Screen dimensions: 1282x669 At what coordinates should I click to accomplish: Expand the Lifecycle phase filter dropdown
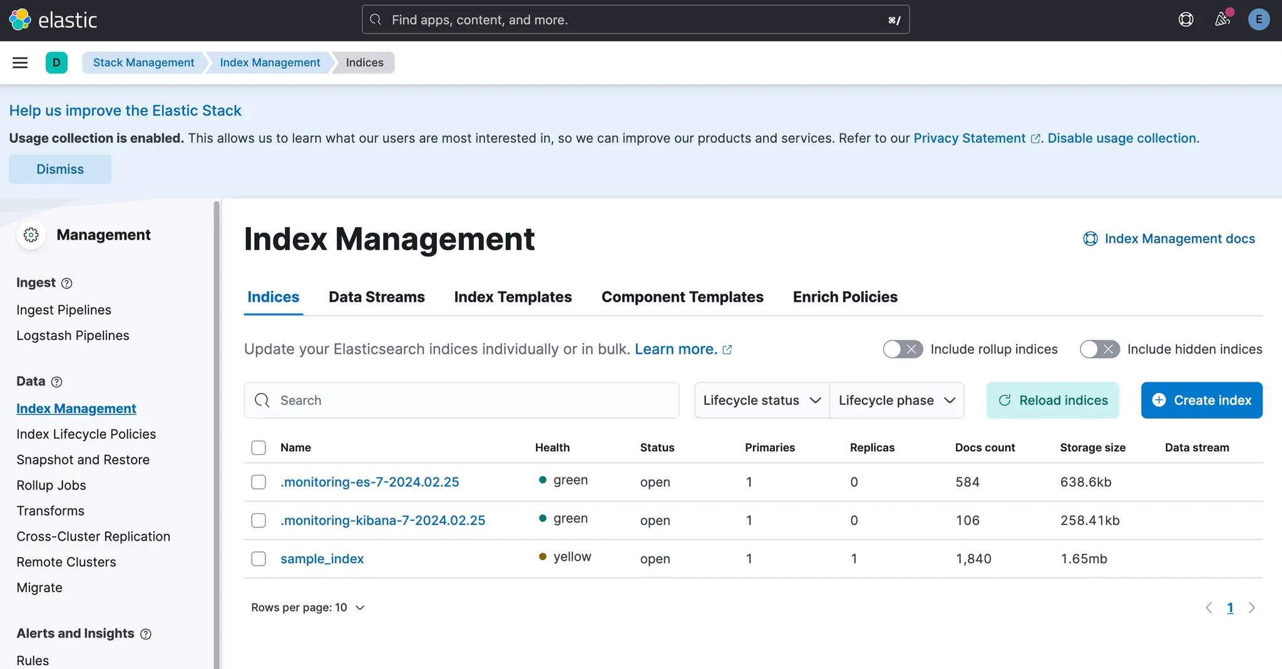coord(896,401)
